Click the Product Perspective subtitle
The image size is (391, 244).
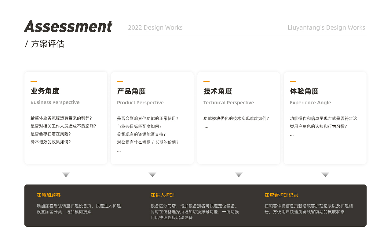(140, 103)
